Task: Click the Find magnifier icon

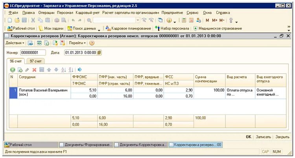Action: click(x=89, y=20)
